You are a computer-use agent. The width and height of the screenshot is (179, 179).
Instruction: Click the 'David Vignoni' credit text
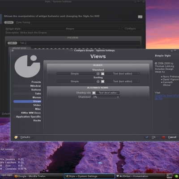[x=170, y=80]
